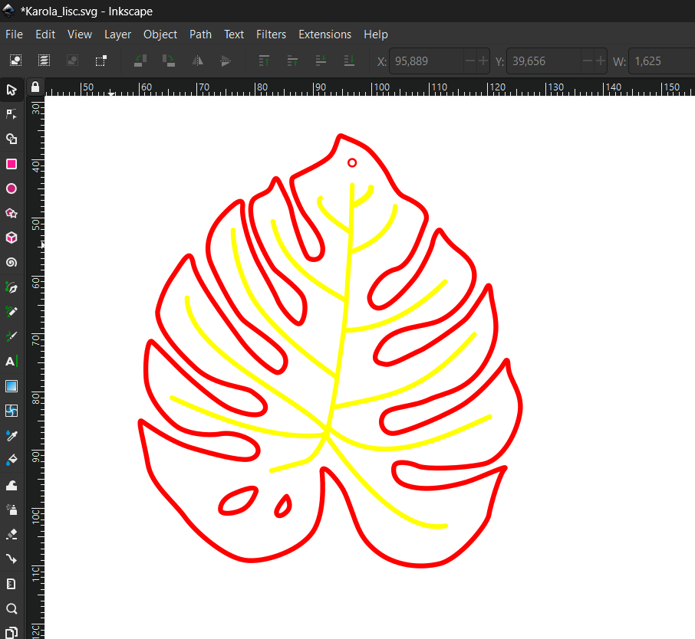695x639 pixels.
Task: Activate the Zoom magnifier tool
Action: (12, 608)
